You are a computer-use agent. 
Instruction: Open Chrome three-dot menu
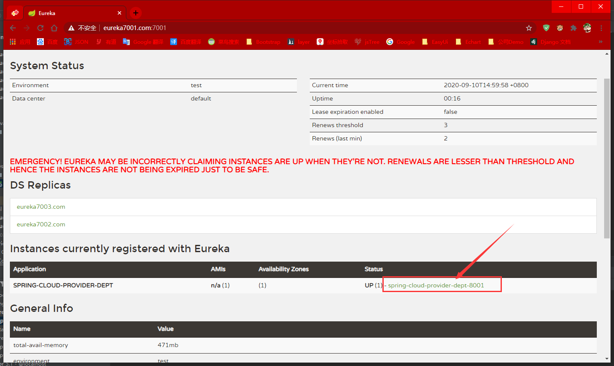[601, 28]
